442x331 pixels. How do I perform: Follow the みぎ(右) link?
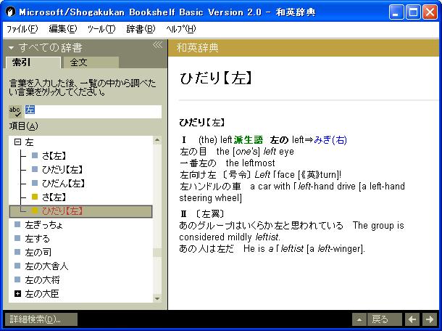tap(330, 140)
